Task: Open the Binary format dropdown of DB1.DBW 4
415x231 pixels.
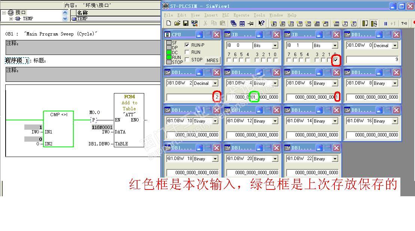Action: [275, 83]
